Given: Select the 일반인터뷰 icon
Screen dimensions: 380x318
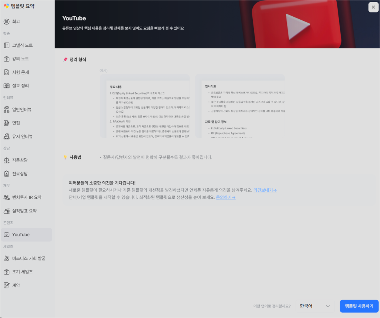Looking at the screenshot, I should pyautogui.click(x=7, y=109).
